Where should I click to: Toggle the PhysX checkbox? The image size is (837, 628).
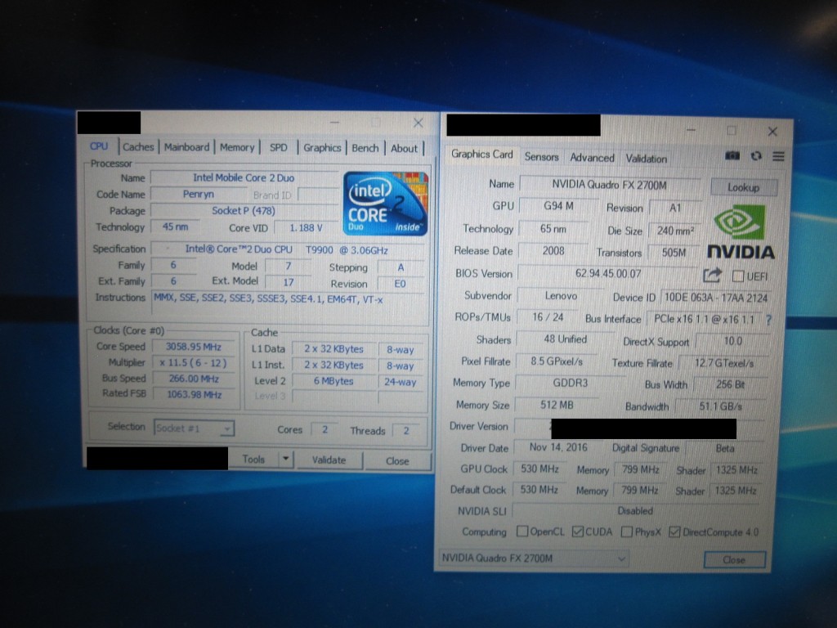tap(627, 532)
